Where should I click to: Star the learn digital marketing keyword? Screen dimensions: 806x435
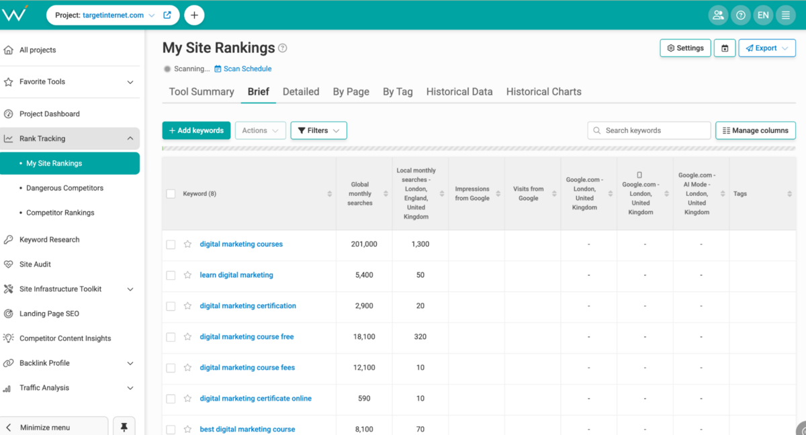coord(187,275)
